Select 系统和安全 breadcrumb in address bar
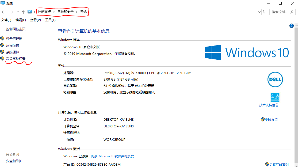 [66, 12]
